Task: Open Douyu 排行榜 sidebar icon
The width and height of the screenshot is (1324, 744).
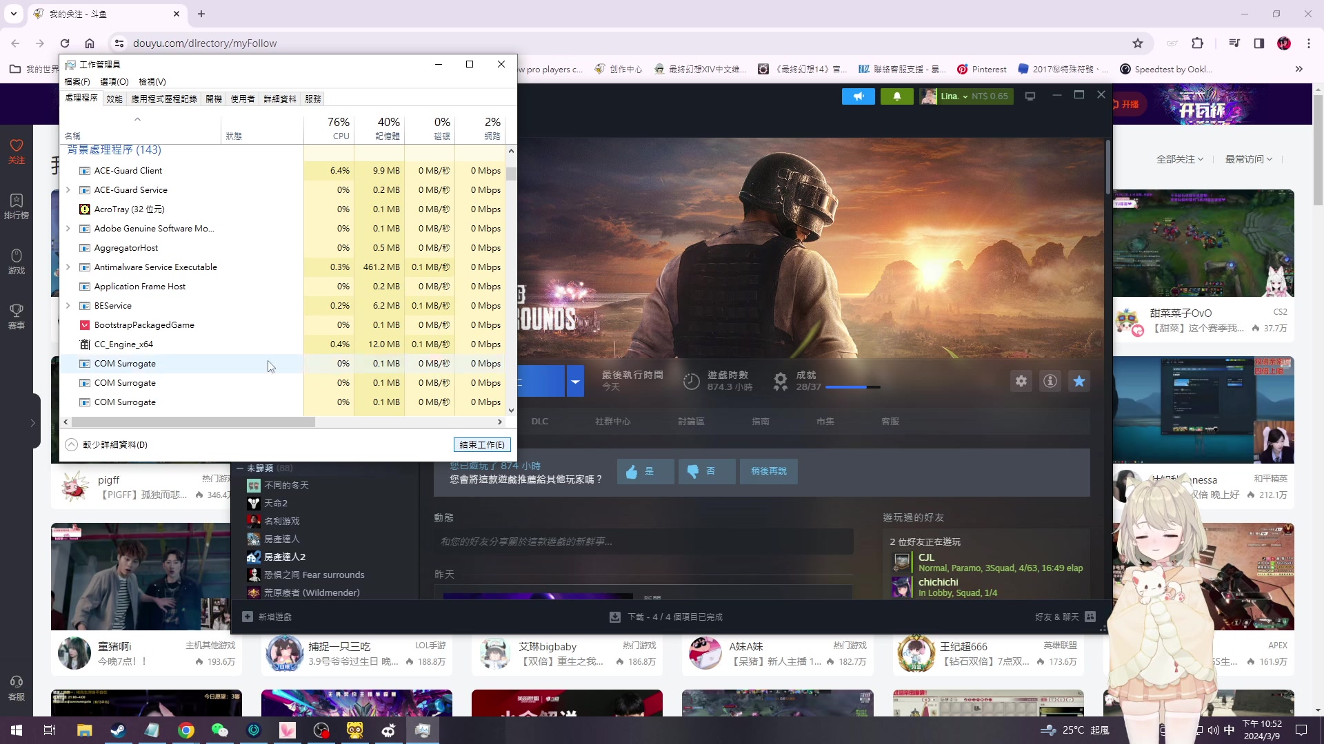Action: tap(17, 206)
